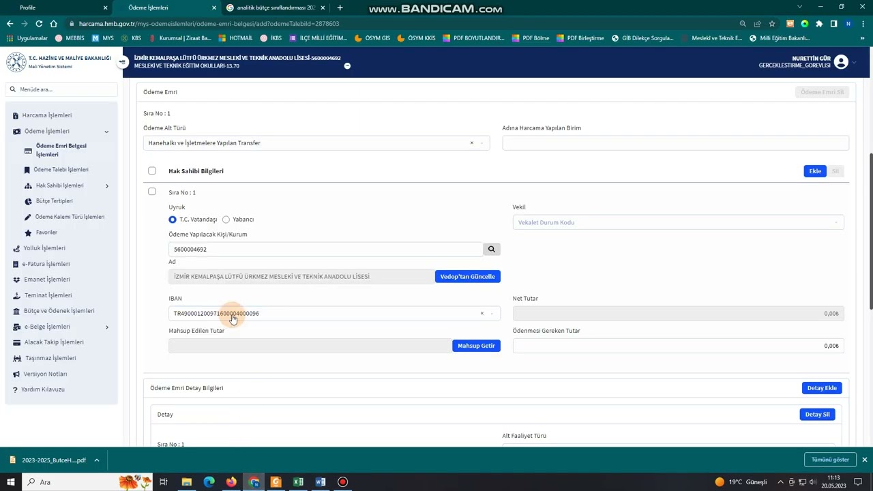This screenshot has width=873, height=491.
Task: Switch to the analitik bütçe sınıflandırması tab
Action: [x=276, y=8]
